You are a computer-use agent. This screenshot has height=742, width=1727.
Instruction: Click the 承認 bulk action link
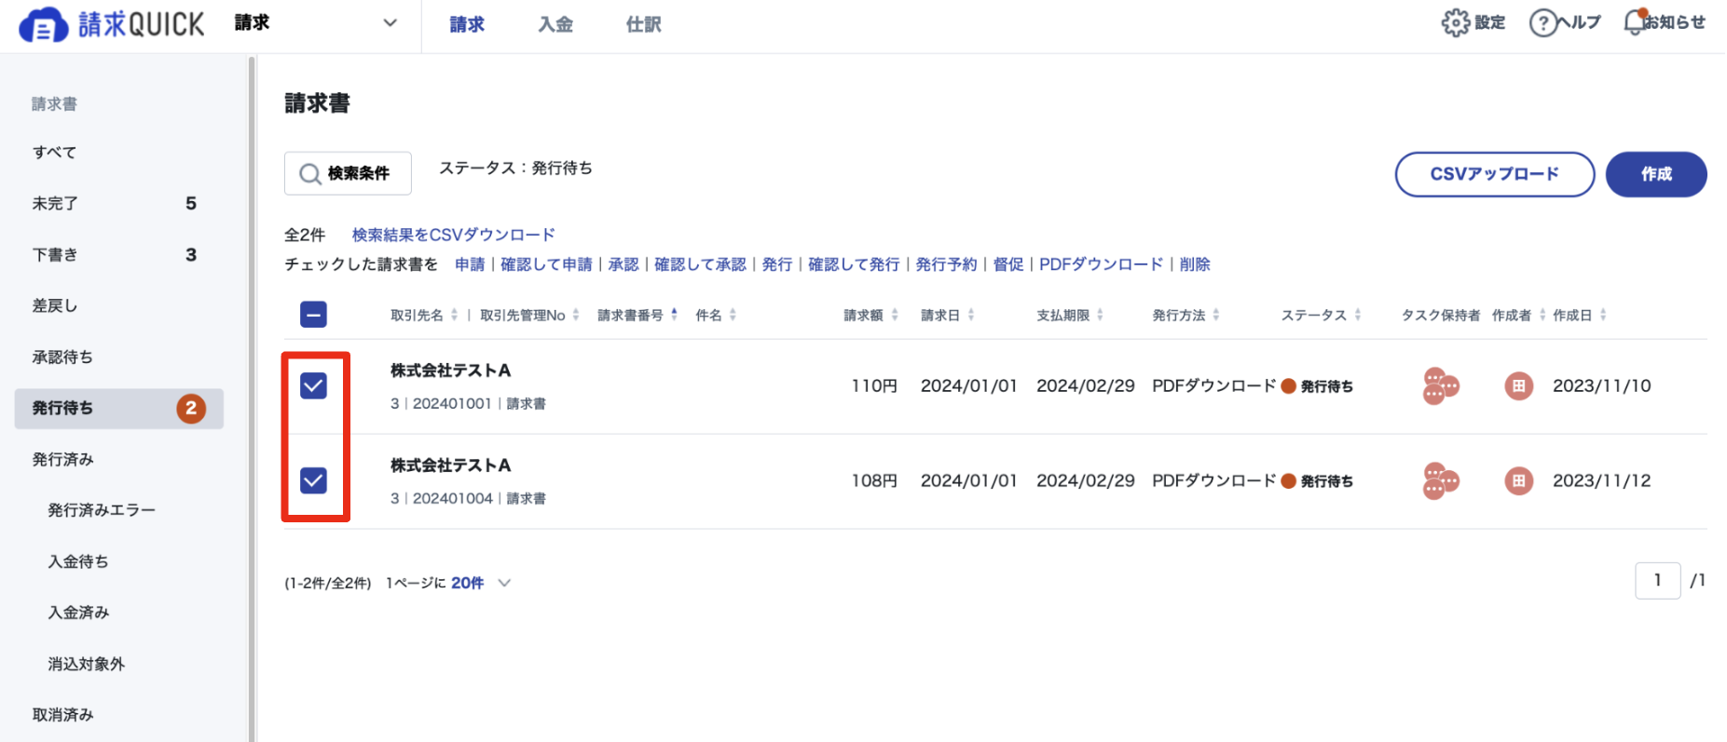(624, 264)
